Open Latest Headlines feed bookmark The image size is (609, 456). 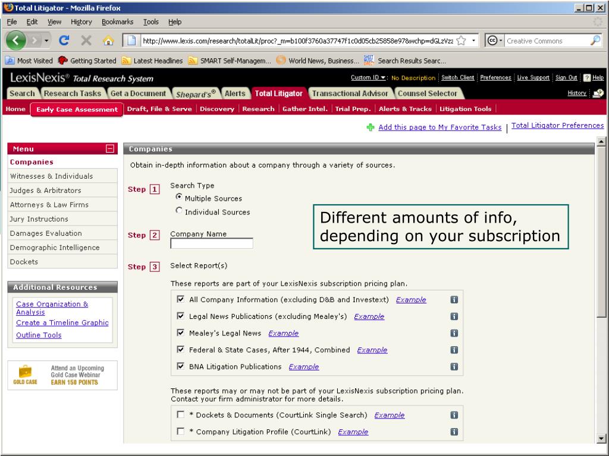[152, 61]
